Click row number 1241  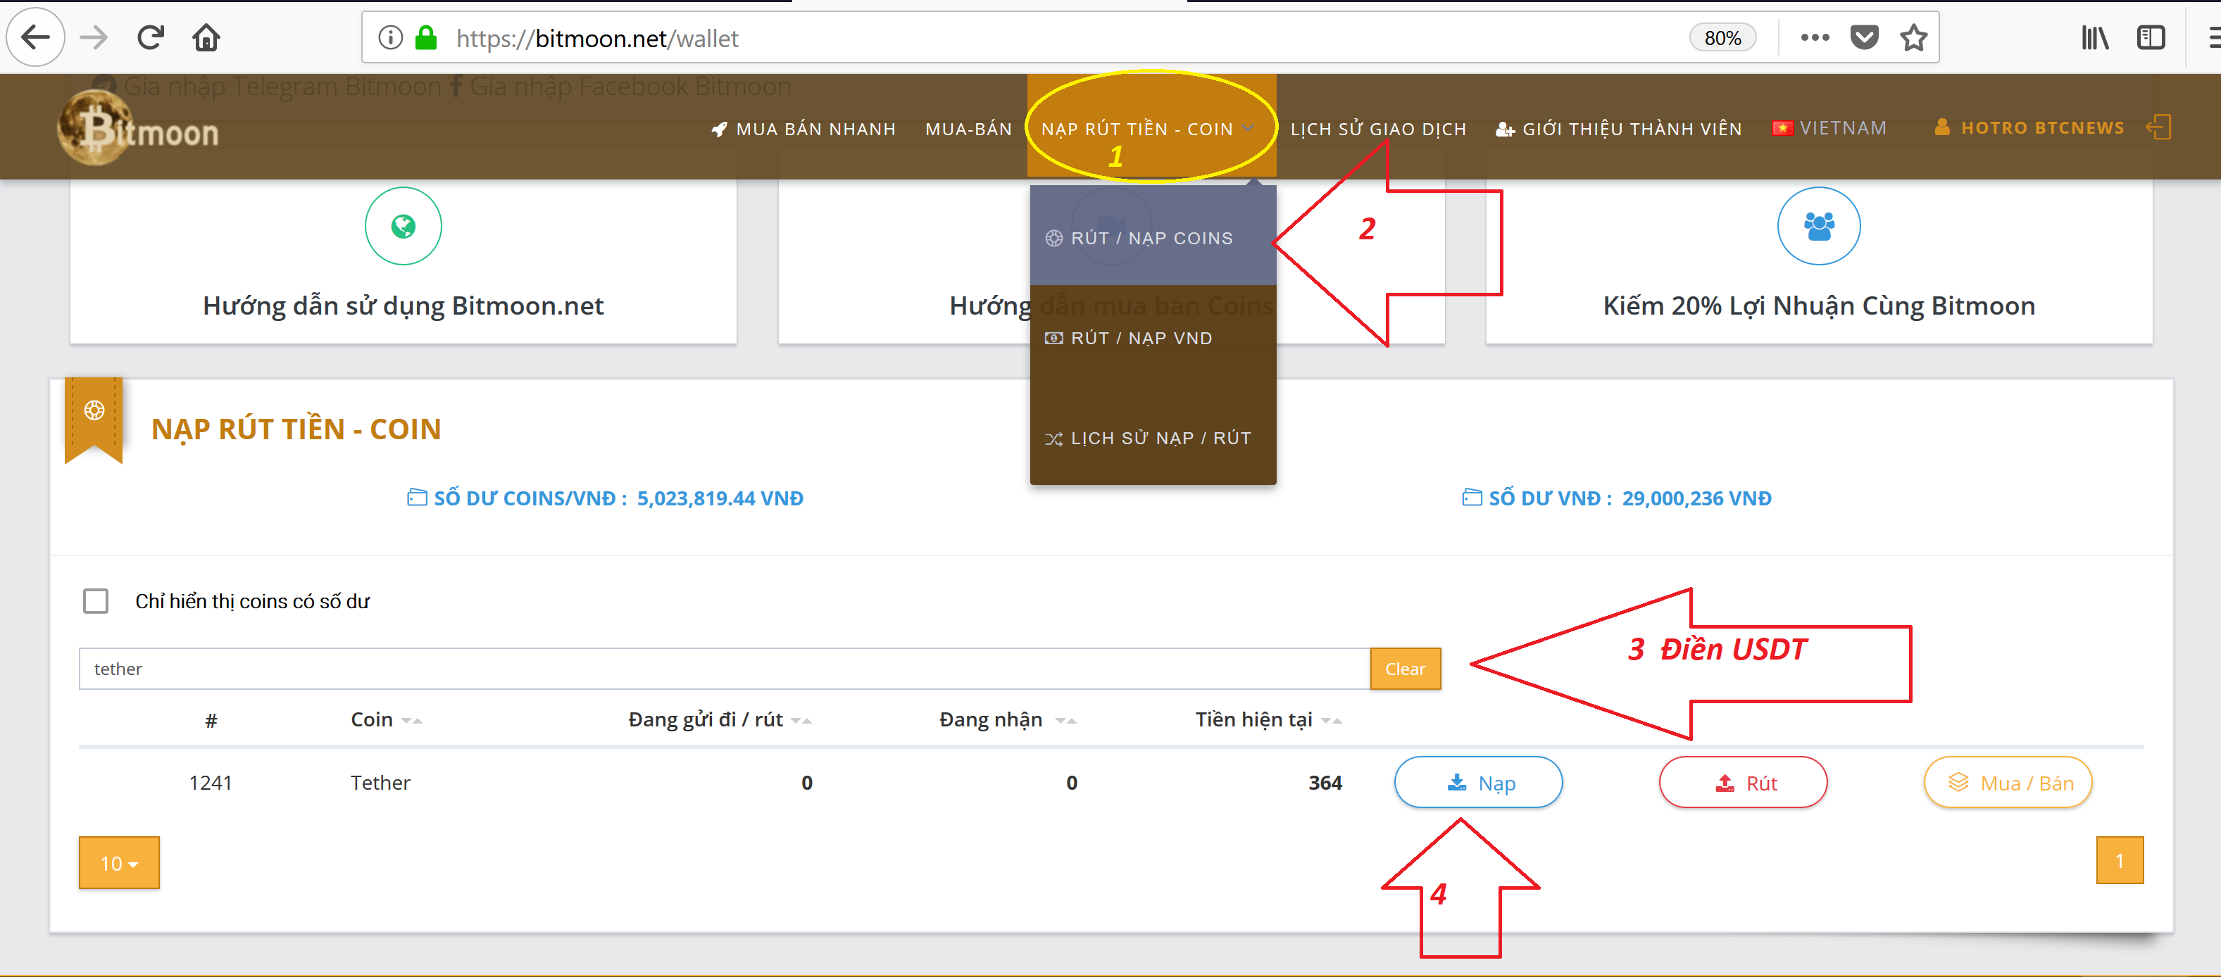(x=211, y=782)
